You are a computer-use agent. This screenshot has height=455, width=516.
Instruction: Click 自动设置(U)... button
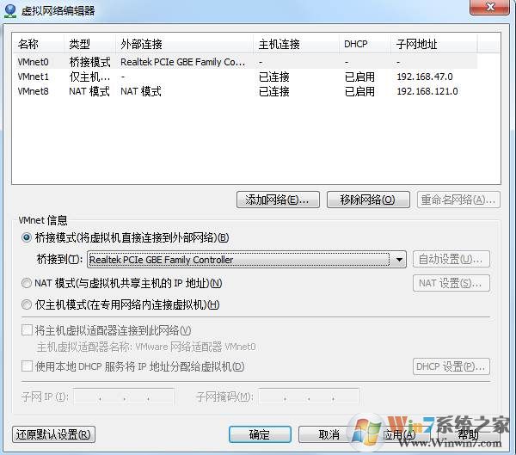(x=451, y=259)
